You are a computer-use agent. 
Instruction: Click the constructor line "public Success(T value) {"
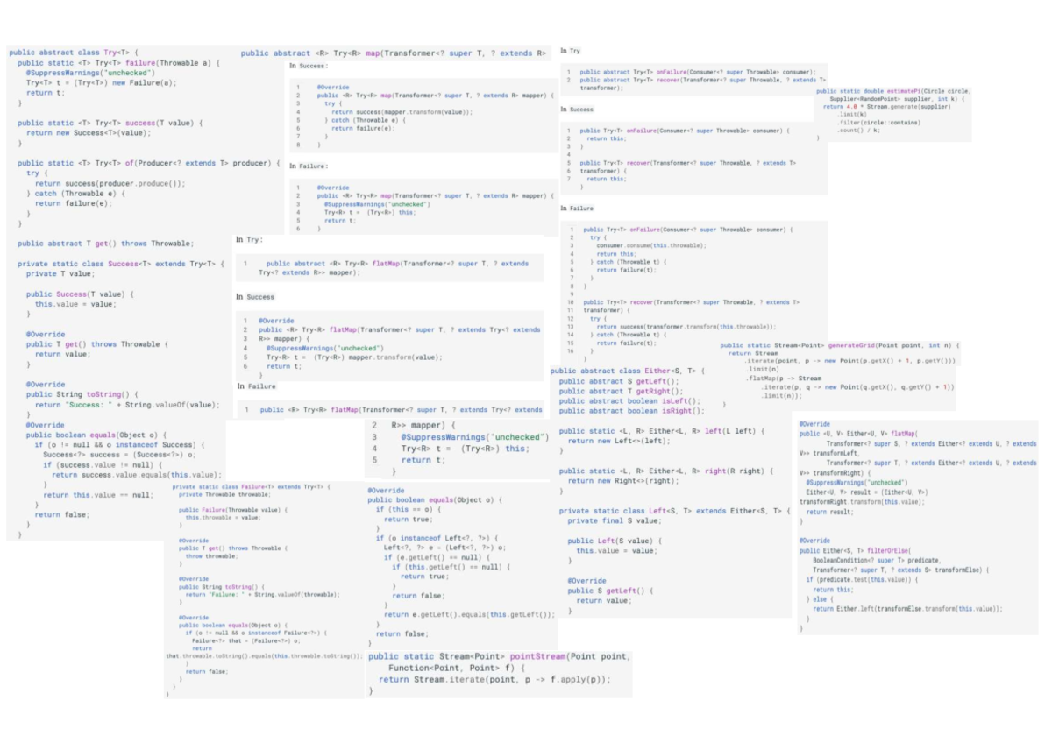(x=80, y=294)
